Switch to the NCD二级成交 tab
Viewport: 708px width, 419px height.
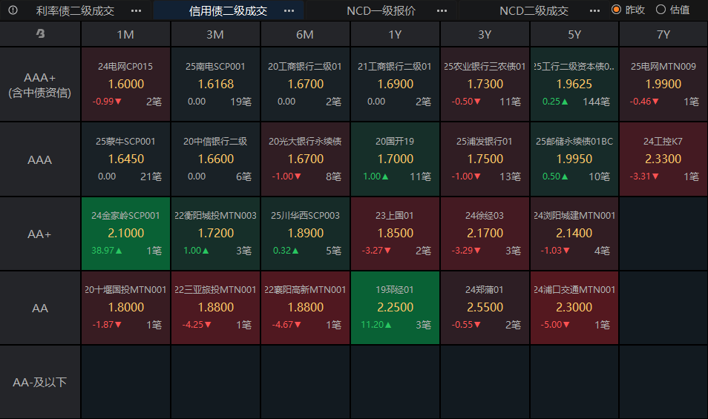(x=534, y=11)
